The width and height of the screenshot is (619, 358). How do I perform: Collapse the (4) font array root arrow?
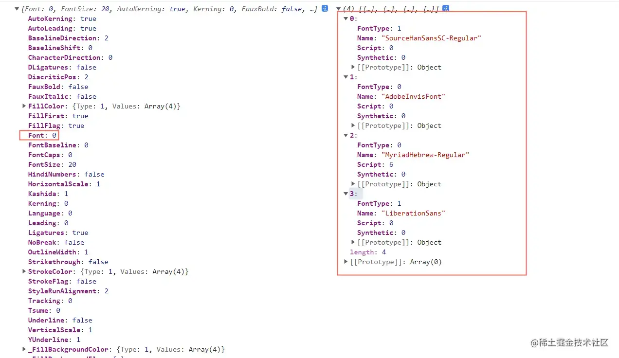click(339, 9)
